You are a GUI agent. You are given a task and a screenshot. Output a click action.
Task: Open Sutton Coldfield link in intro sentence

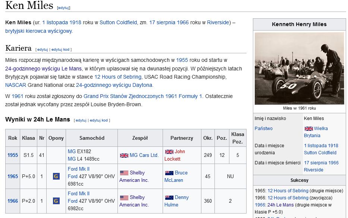[118, 22]
